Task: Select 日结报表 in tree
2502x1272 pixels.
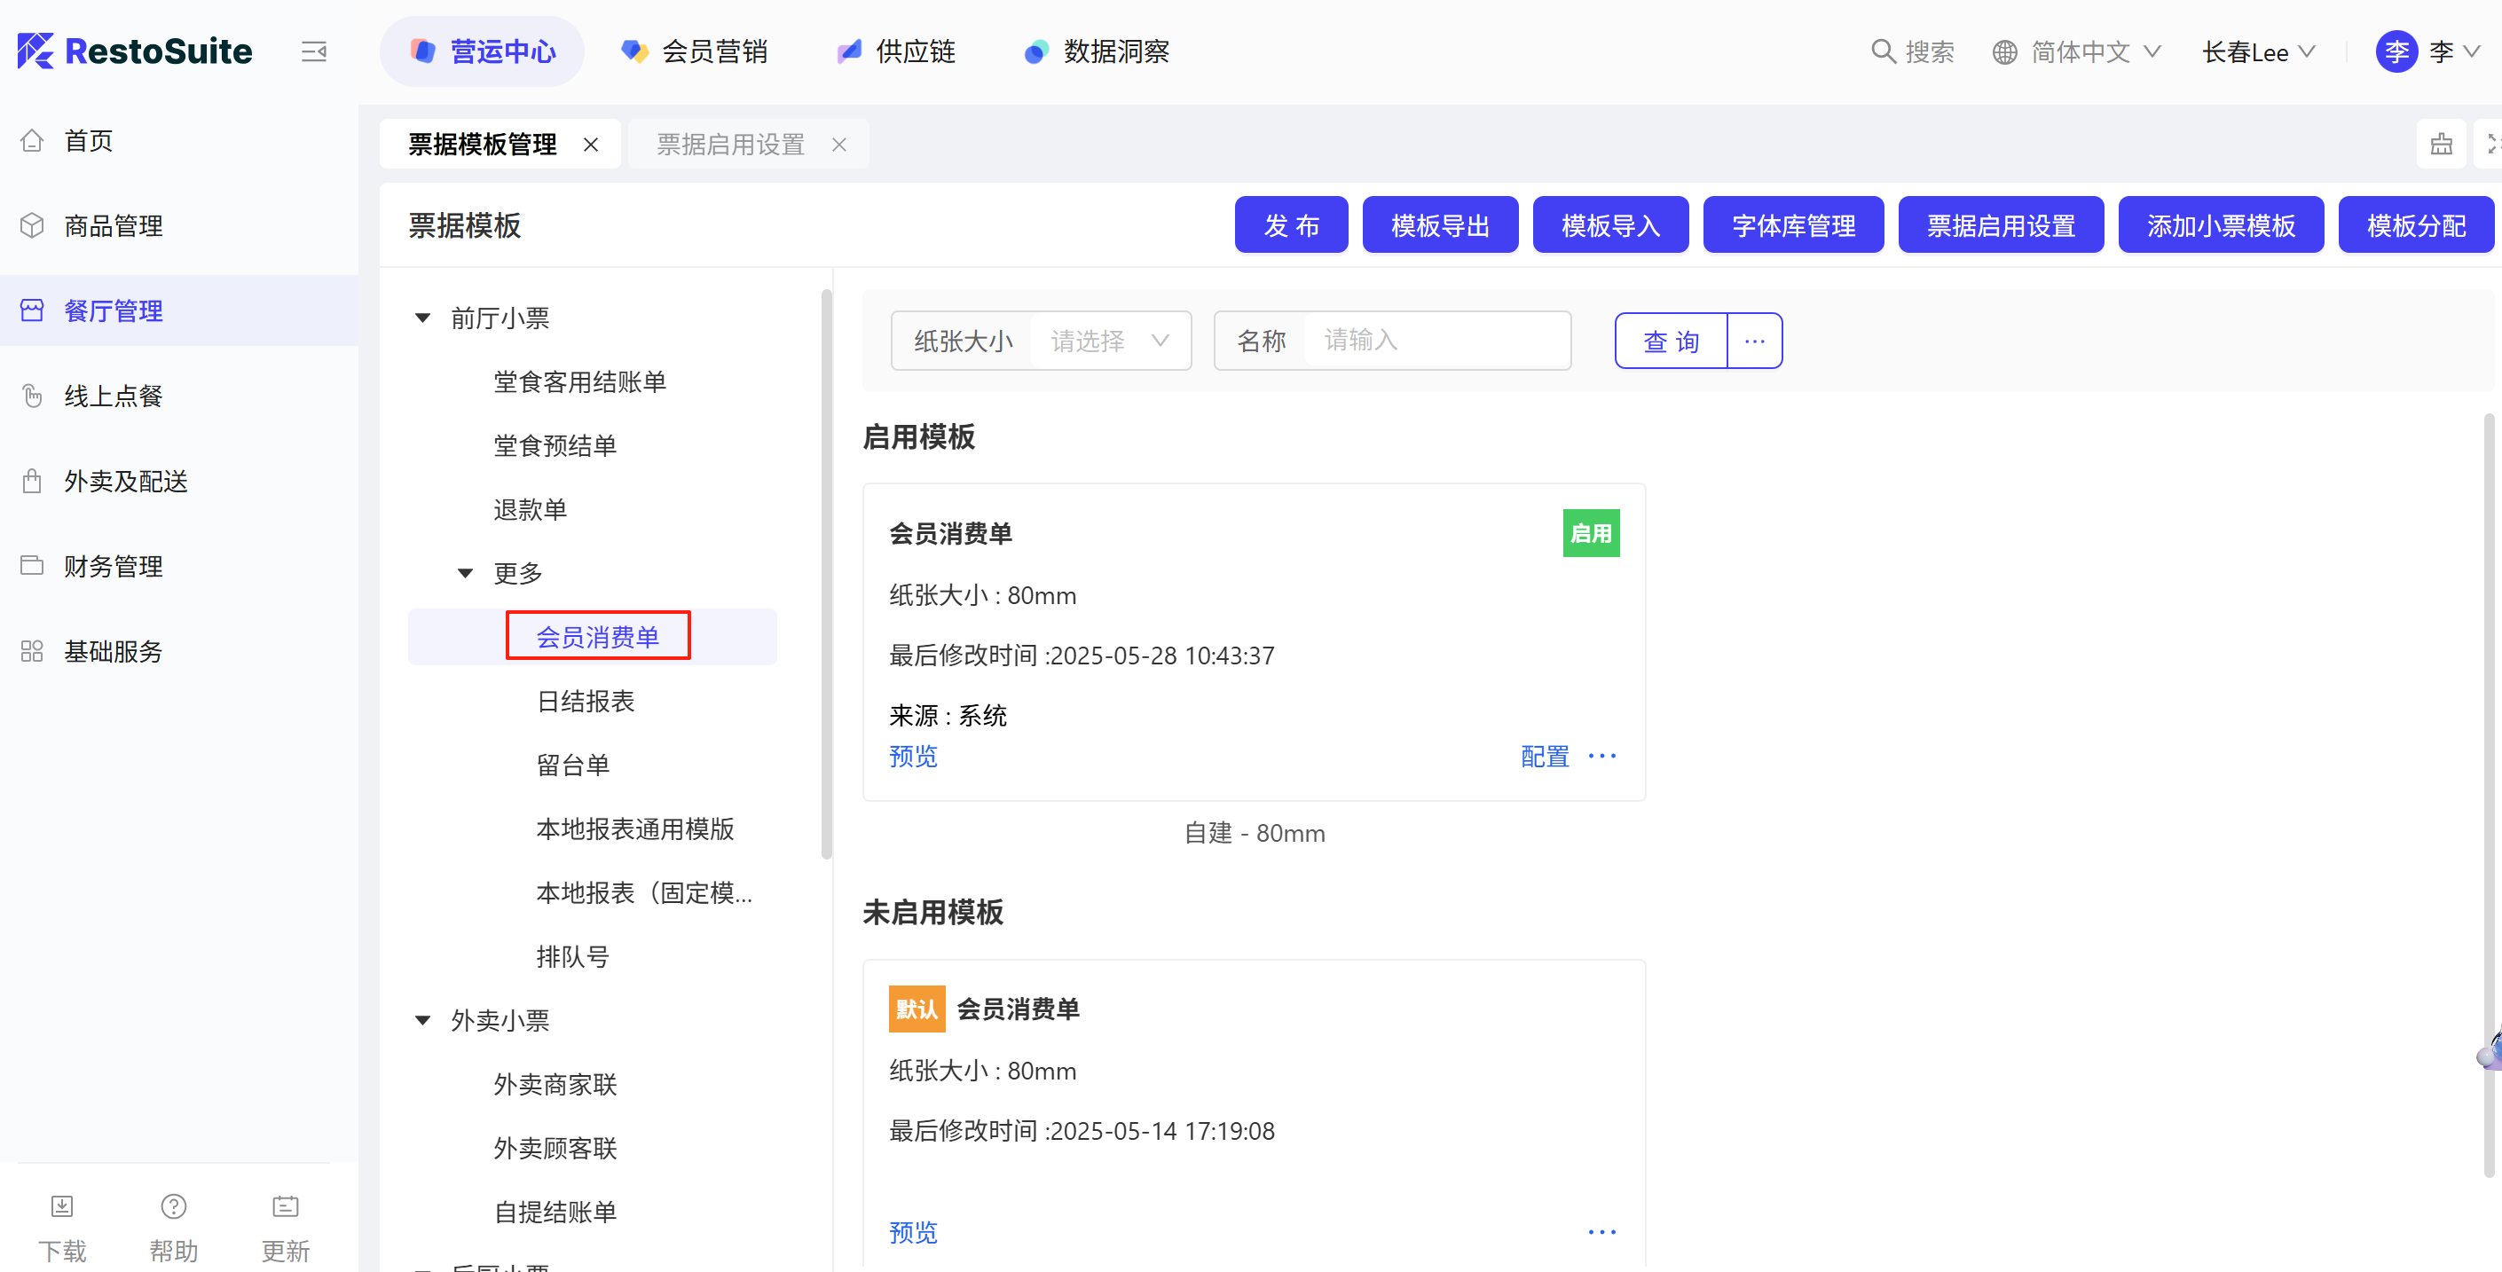Action: [x=586, y=701]
